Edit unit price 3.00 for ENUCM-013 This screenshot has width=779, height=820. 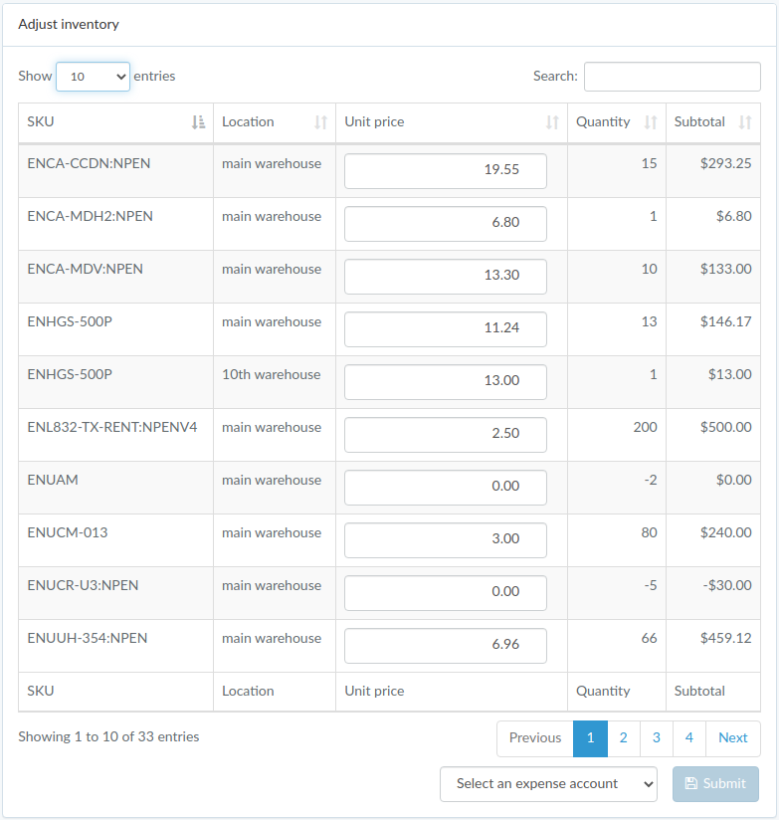[446, 540]
